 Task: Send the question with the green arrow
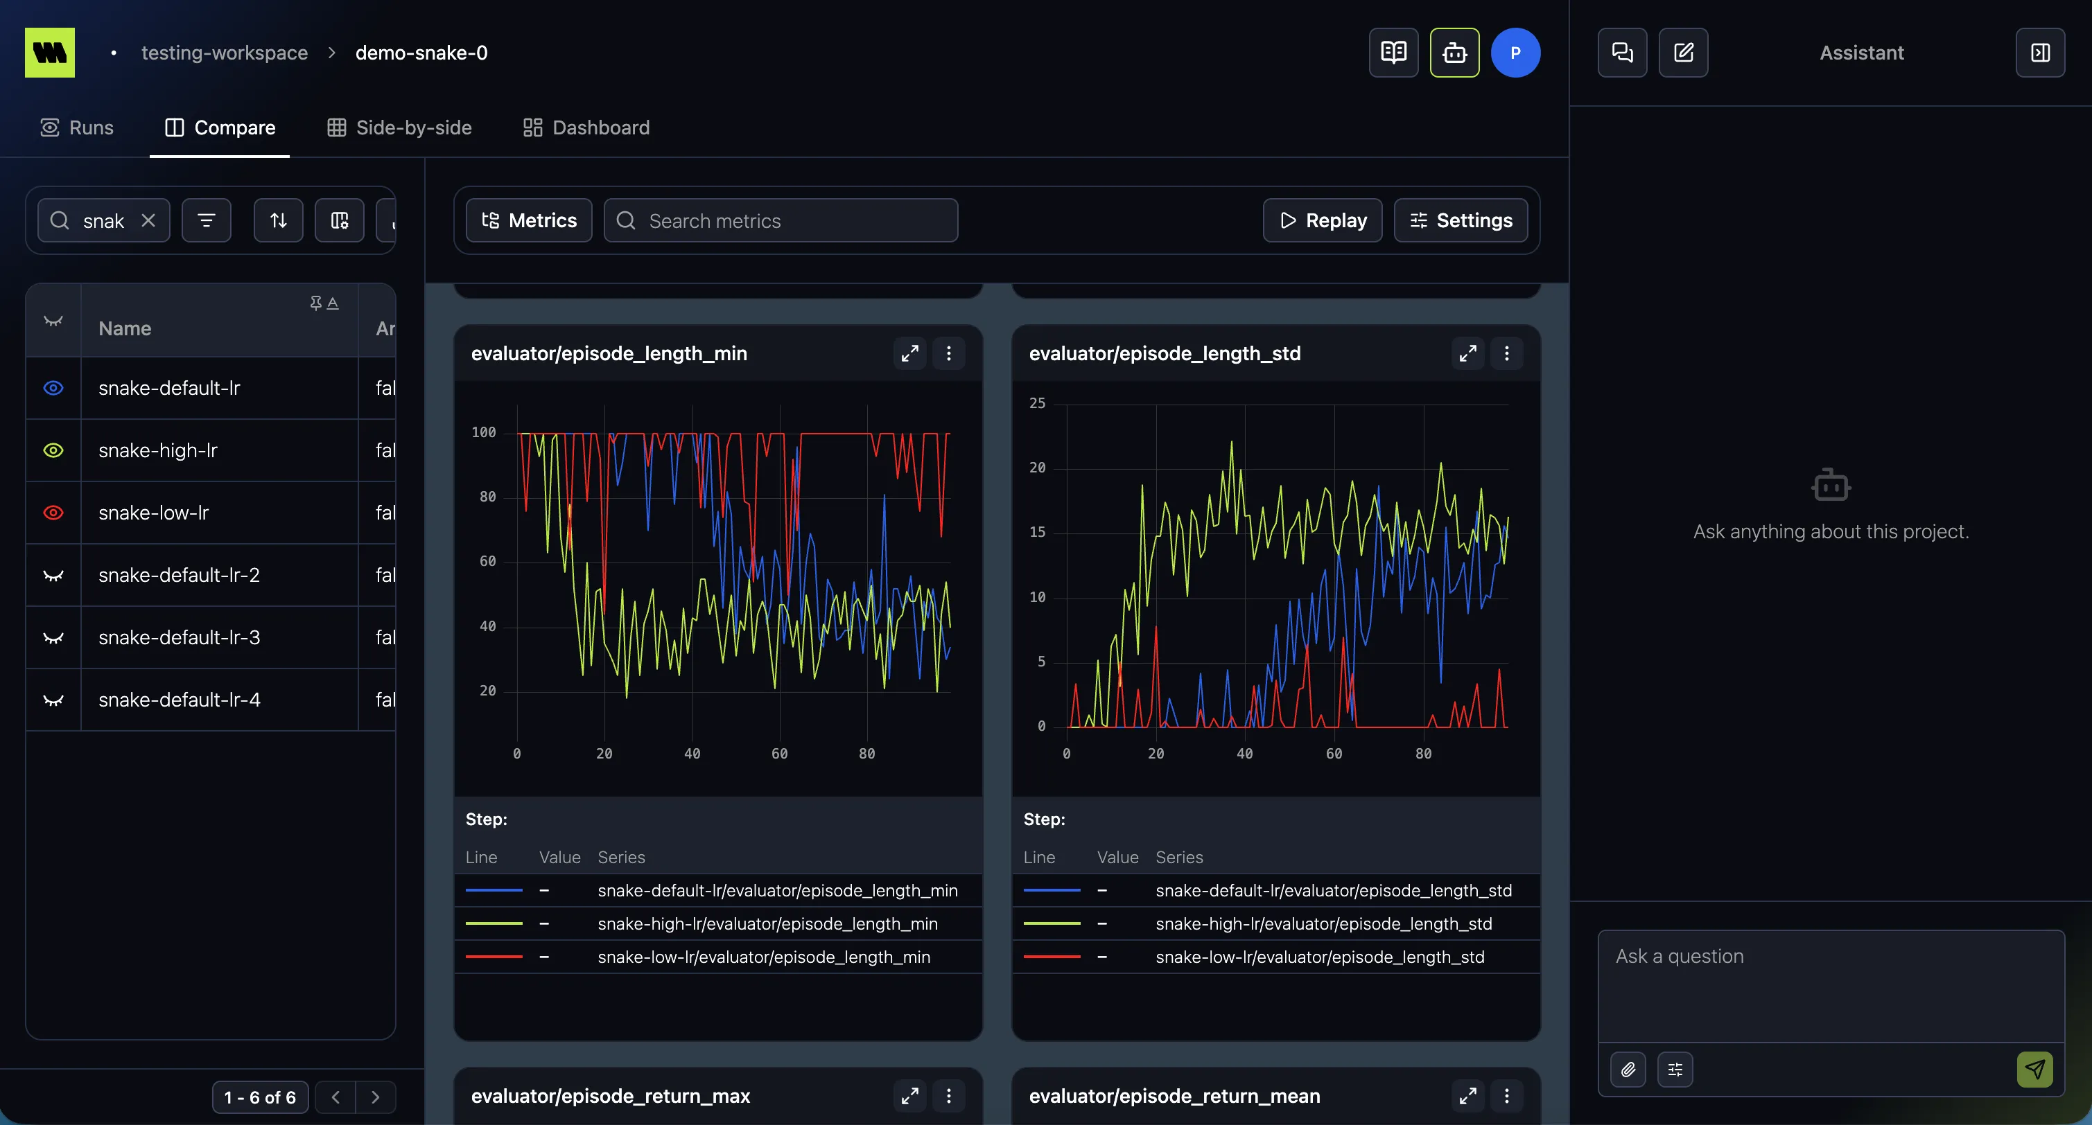[2034, 1069]
